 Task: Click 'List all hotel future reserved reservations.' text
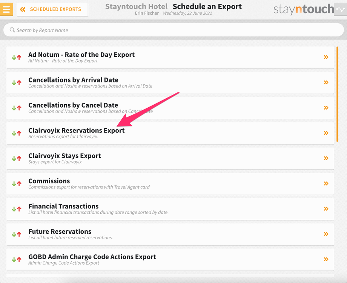pos(71,237)
